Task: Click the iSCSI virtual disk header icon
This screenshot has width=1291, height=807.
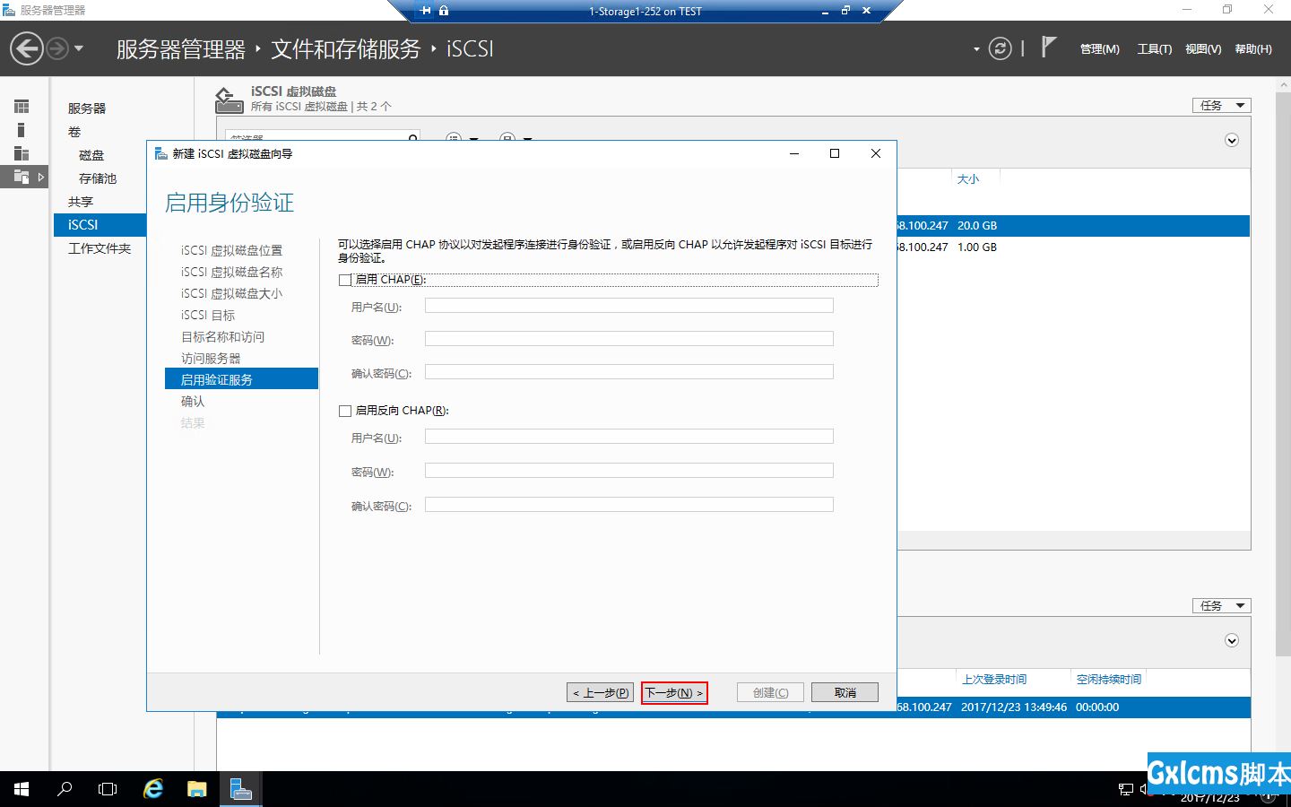Action: point(229,100)
